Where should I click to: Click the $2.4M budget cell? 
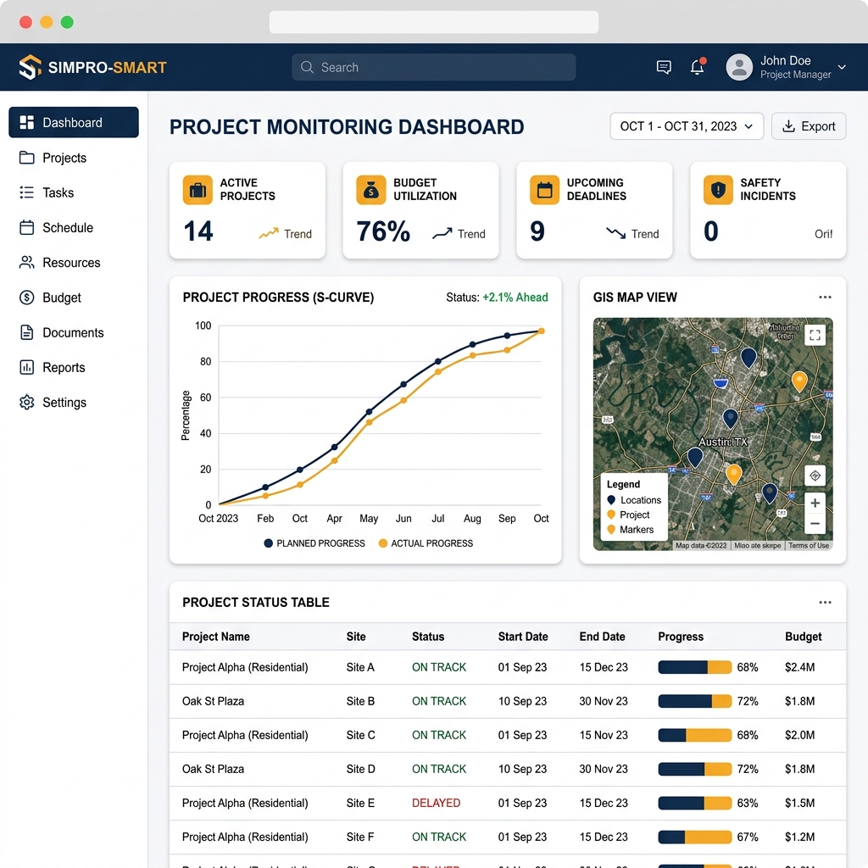pyautogui.click(x=799, y=667)
